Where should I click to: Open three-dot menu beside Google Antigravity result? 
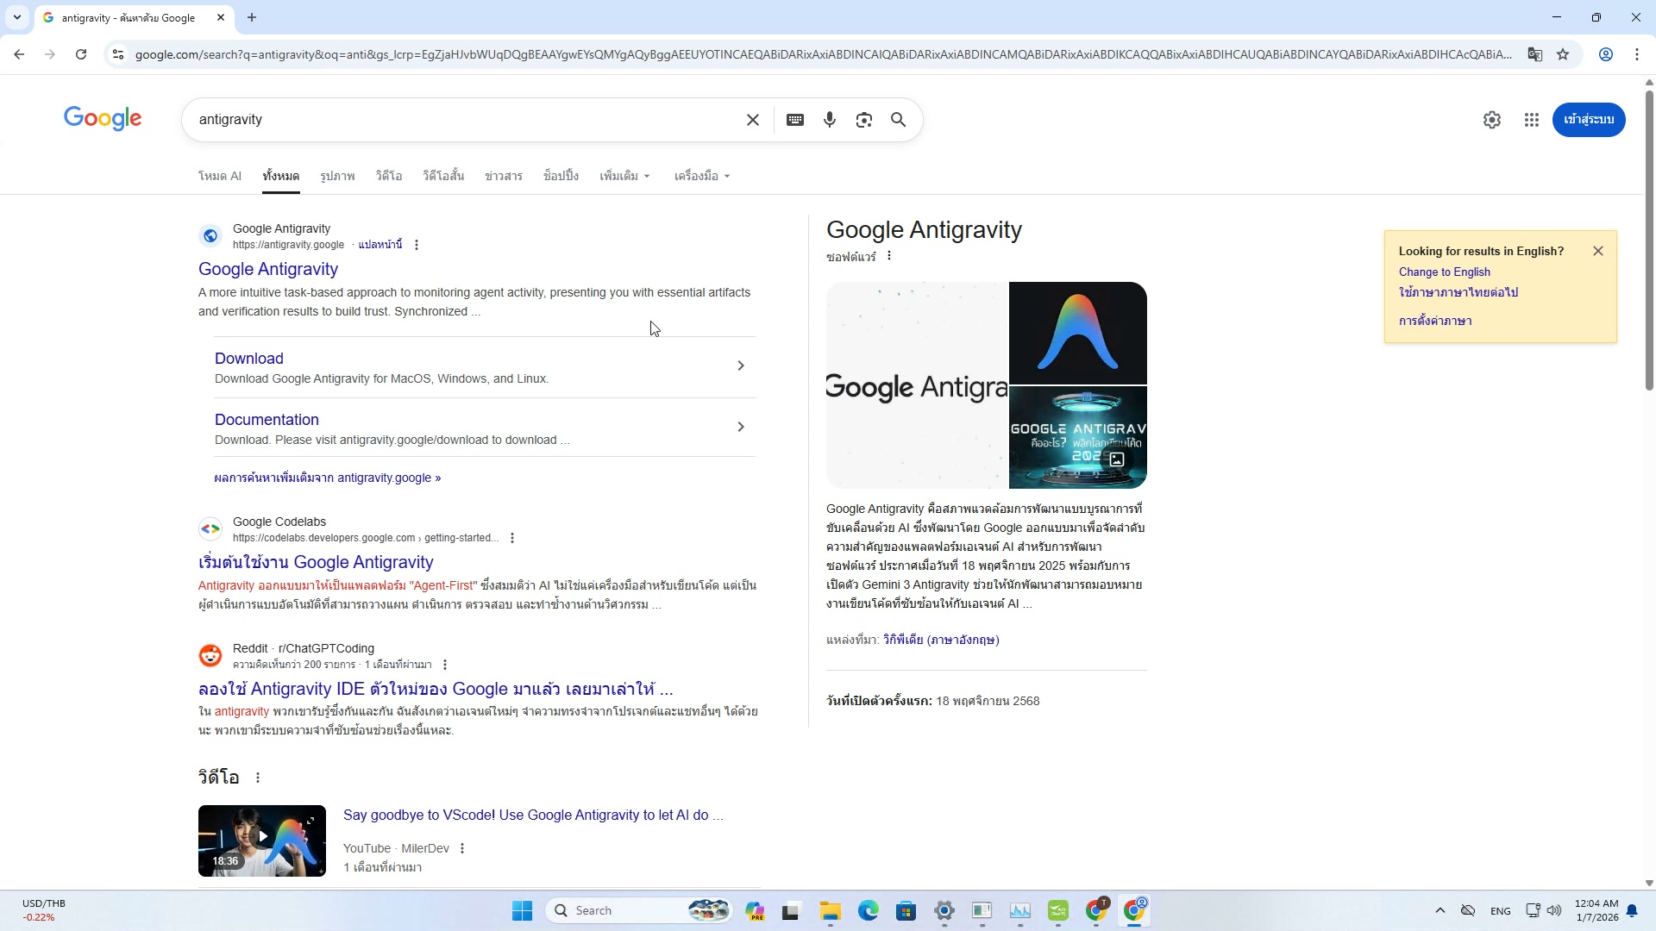pos(417,245)
